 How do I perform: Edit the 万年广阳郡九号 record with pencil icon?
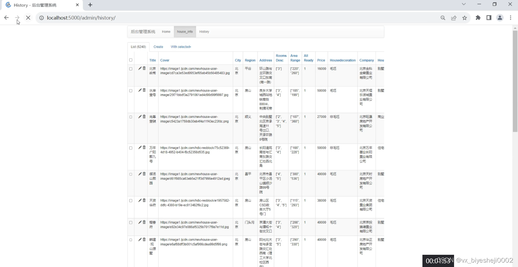pyautogui.click(x=140, y=147)
